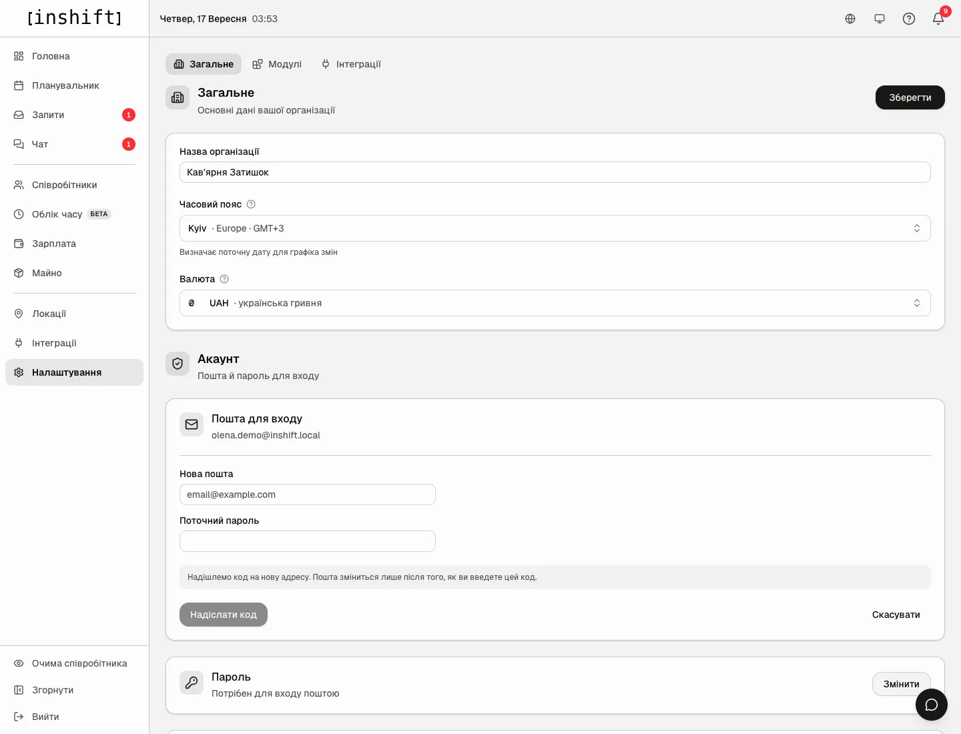Open Планувальник in sidebar

pos(74,85)
